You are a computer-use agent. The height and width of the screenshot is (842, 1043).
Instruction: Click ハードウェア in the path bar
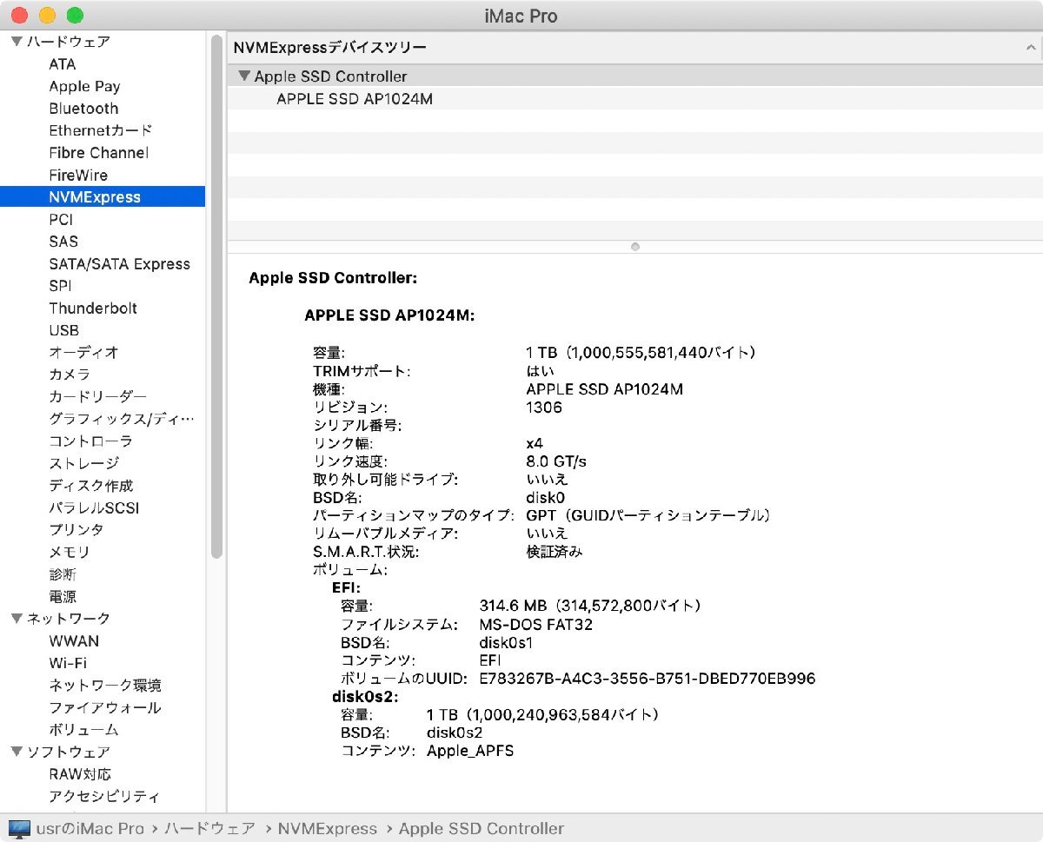tap(209, 829)
